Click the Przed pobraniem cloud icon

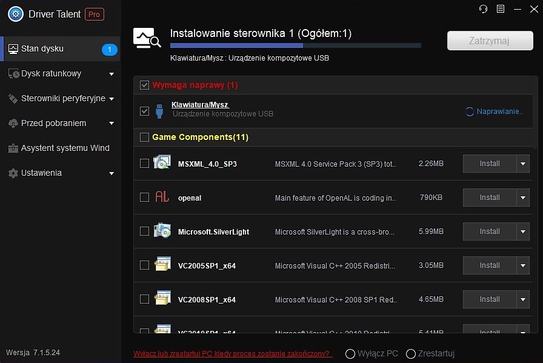[13, 123]
